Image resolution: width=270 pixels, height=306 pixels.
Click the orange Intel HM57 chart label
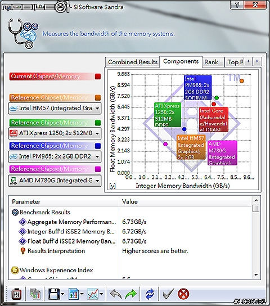coord(191,147)
